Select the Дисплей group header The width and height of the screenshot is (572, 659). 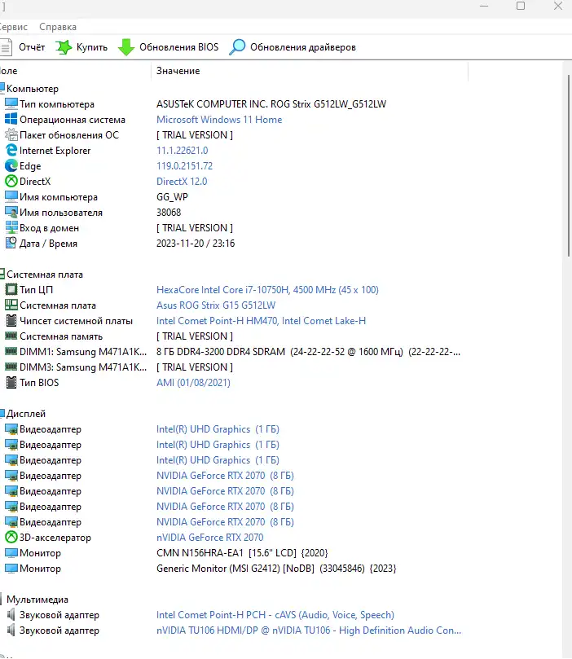coord(25,414)
